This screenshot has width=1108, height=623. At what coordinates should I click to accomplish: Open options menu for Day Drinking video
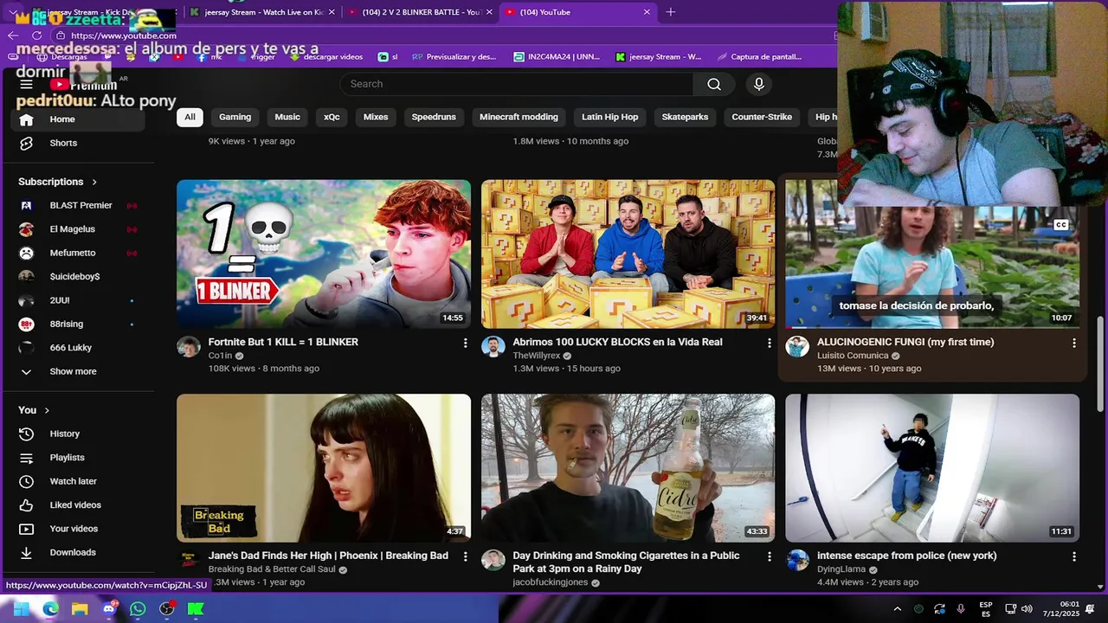[x=769, y=557]
